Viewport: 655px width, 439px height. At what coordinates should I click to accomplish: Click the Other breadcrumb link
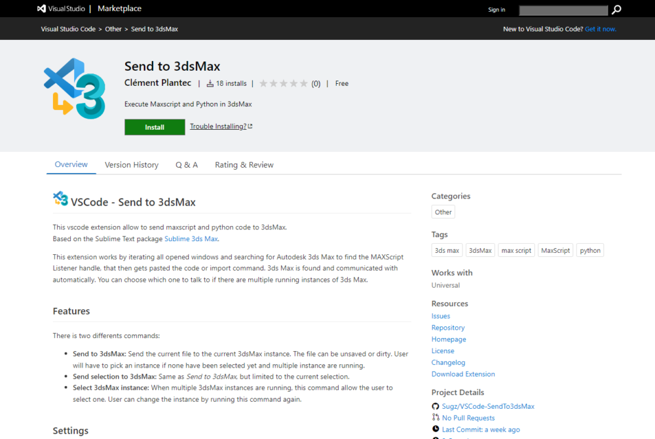pos(113,29)
